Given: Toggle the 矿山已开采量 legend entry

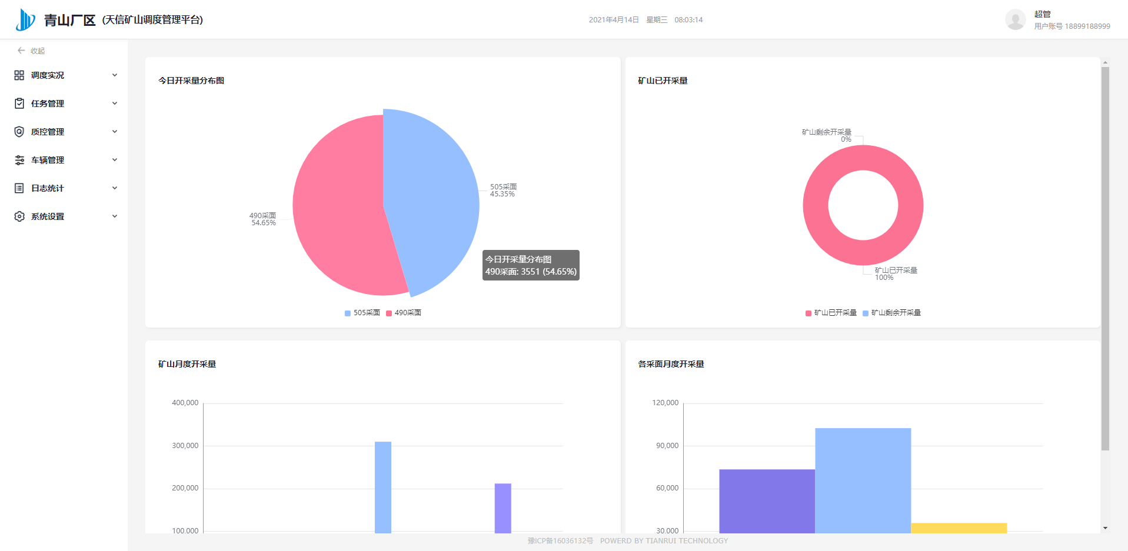Looking at the screenshot, I should click(x=831, y=313).
